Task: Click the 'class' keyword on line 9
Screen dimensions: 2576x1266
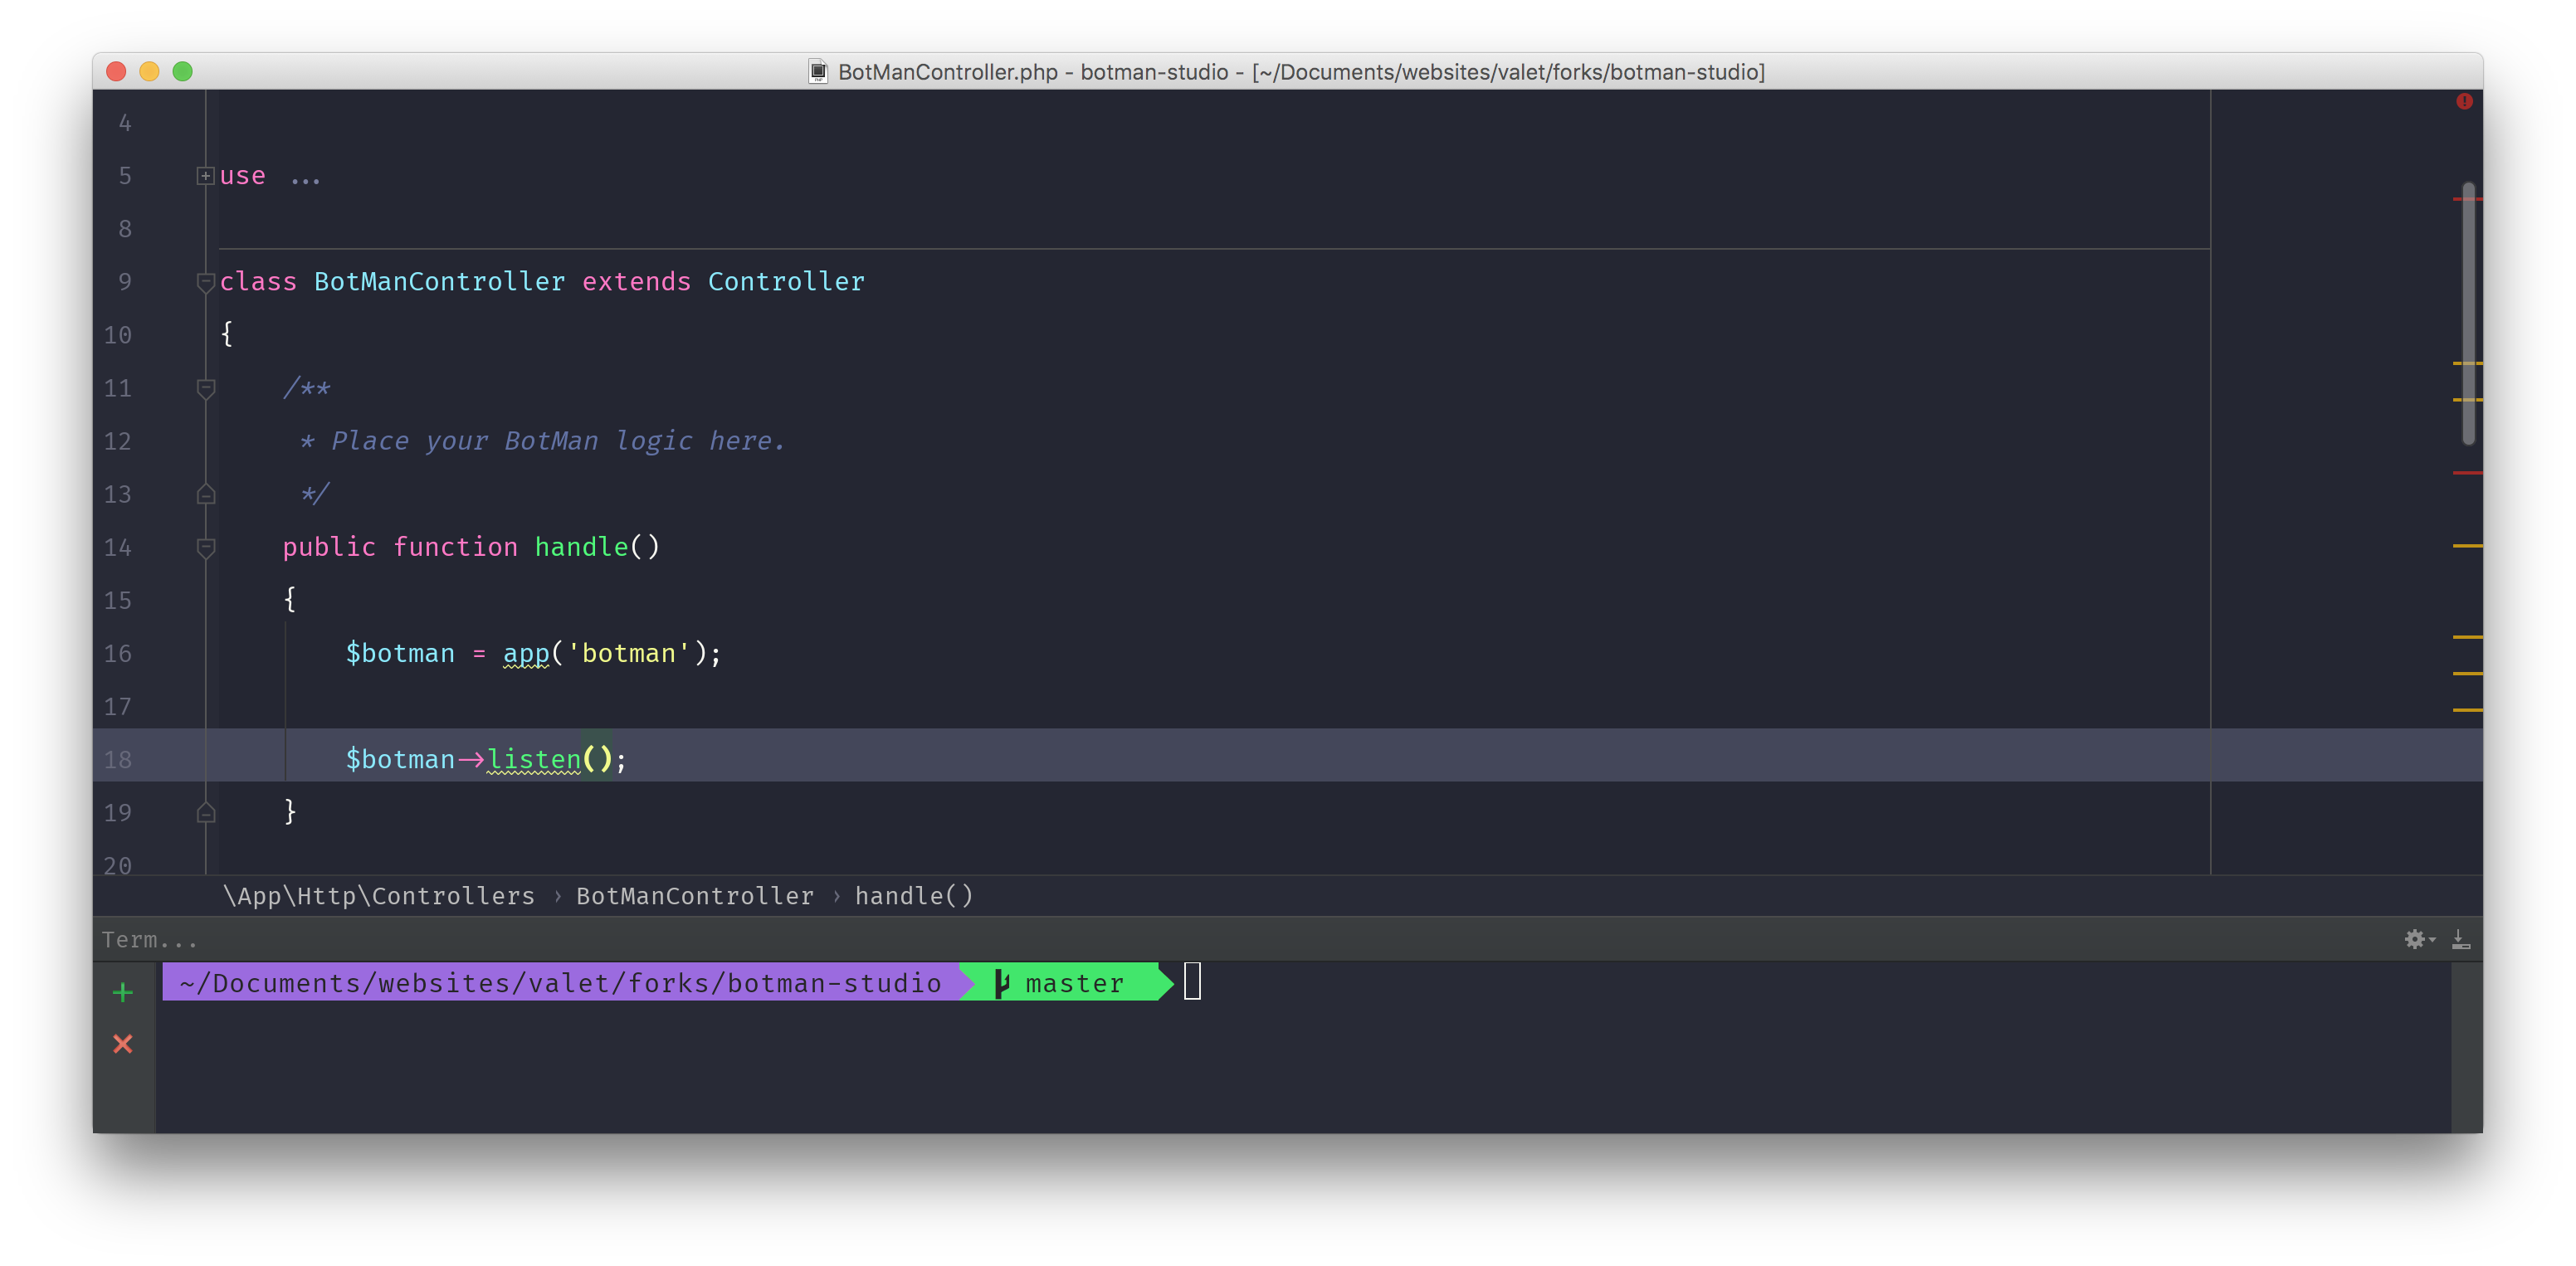Action: [258, 282]
